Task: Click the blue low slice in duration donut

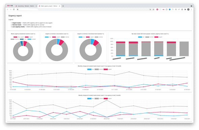Action: pyautogui.click(x=92, y=42)
